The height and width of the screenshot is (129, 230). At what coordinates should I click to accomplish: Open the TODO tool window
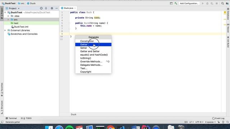click(26, 118)
